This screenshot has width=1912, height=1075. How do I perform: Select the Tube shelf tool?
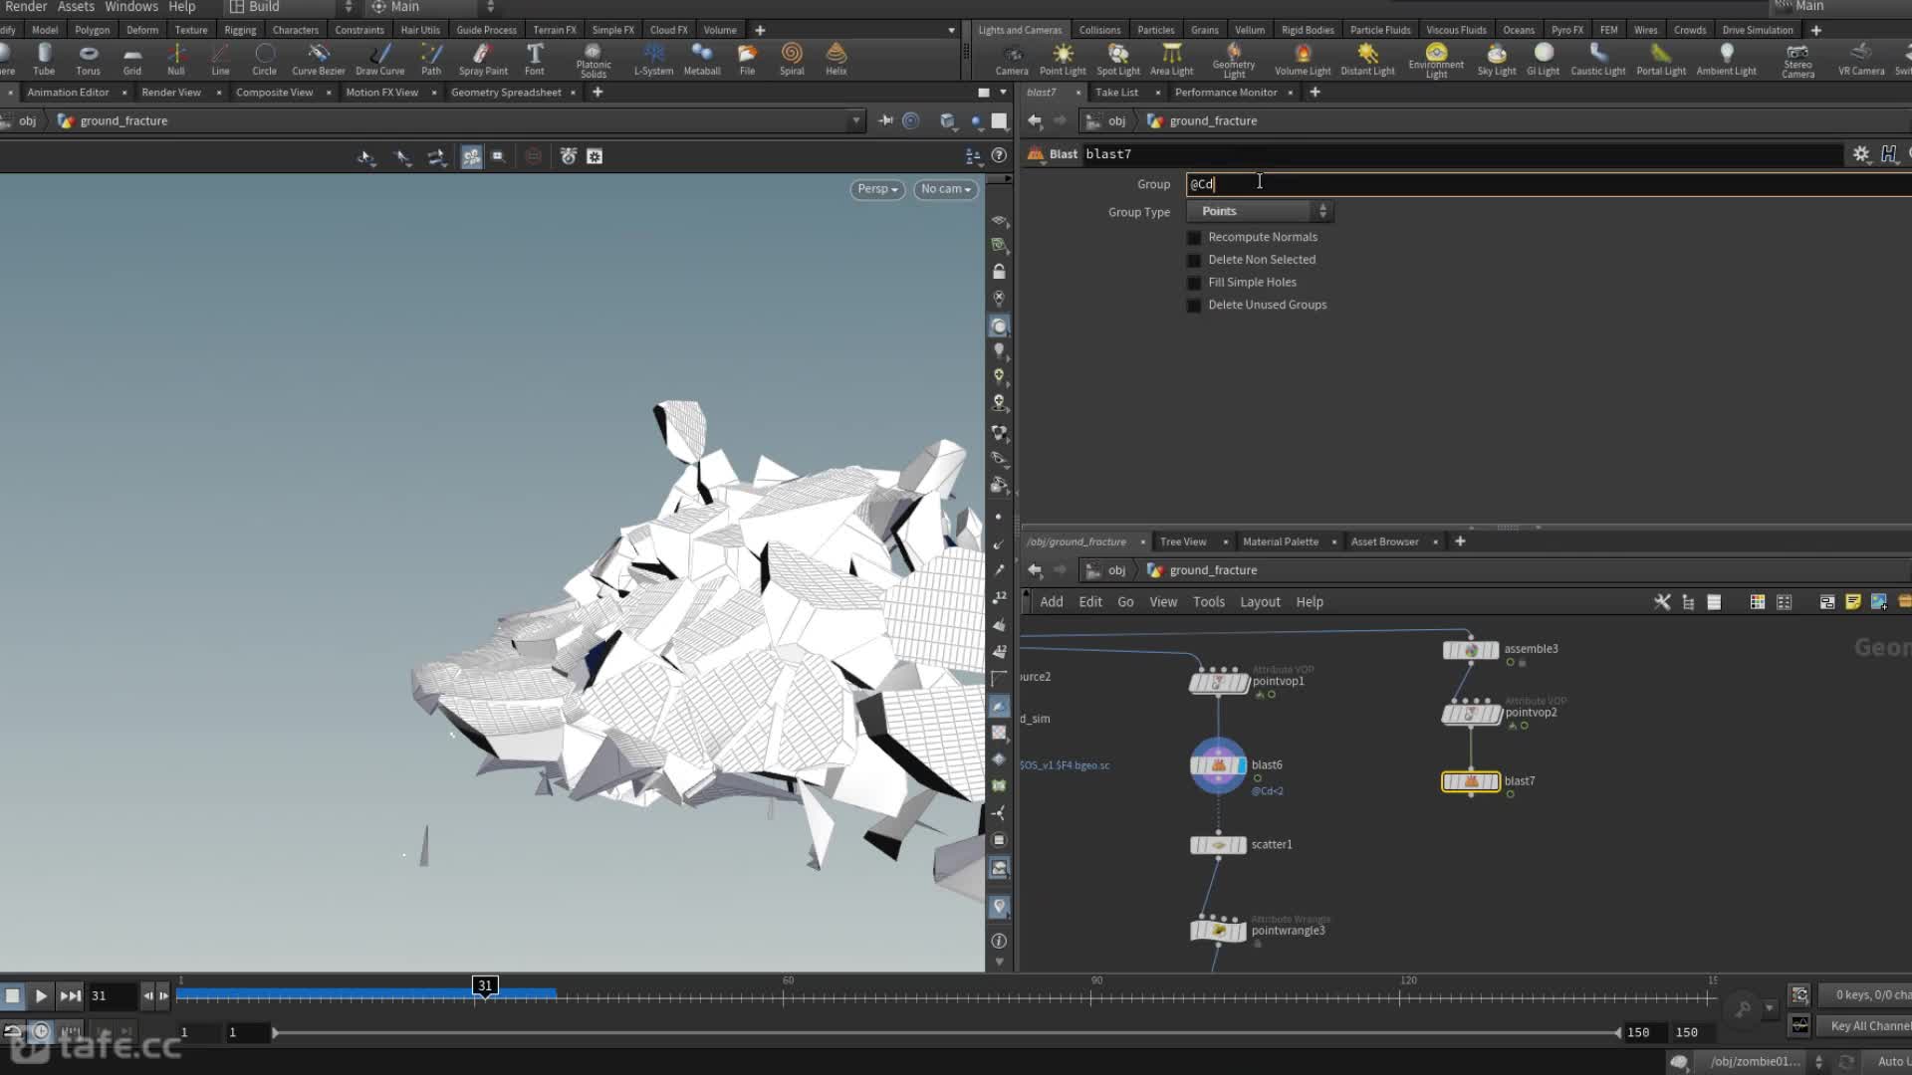[44, 59]
